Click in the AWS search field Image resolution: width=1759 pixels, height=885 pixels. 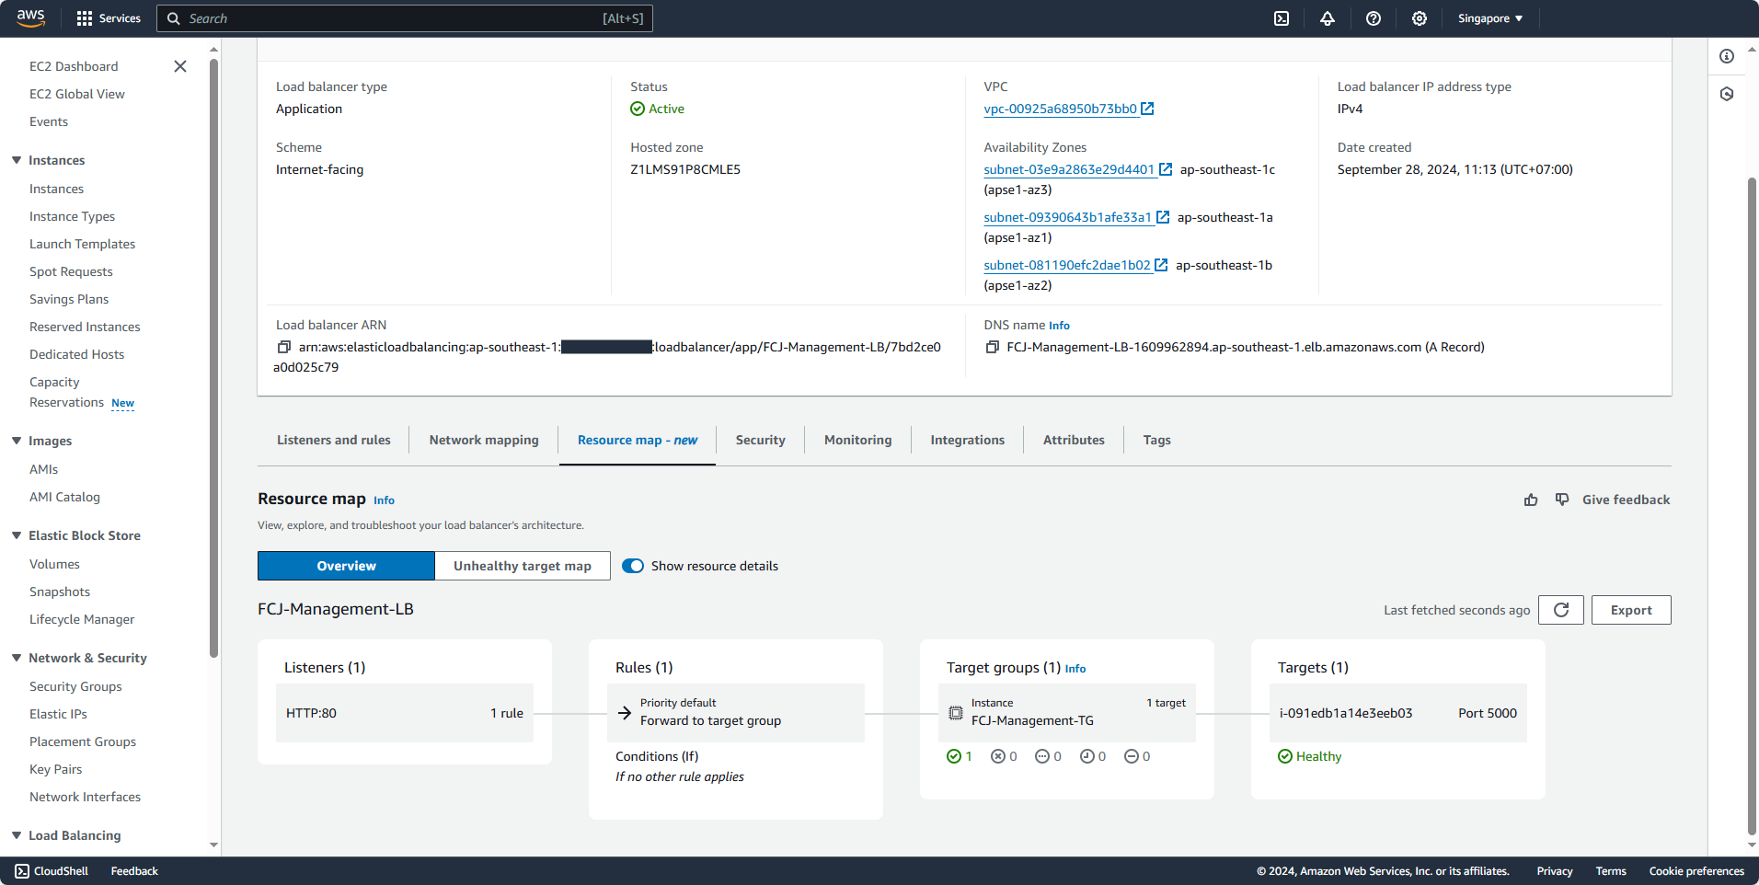[405, 18]
